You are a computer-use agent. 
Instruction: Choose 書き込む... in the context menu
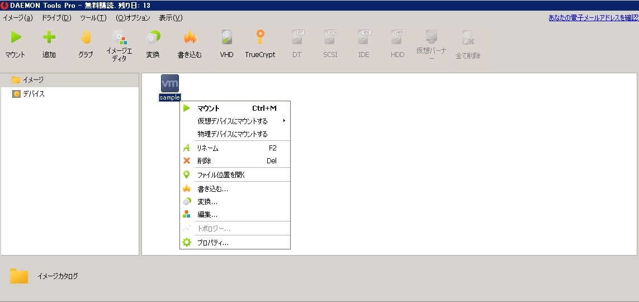pos(235,189)
